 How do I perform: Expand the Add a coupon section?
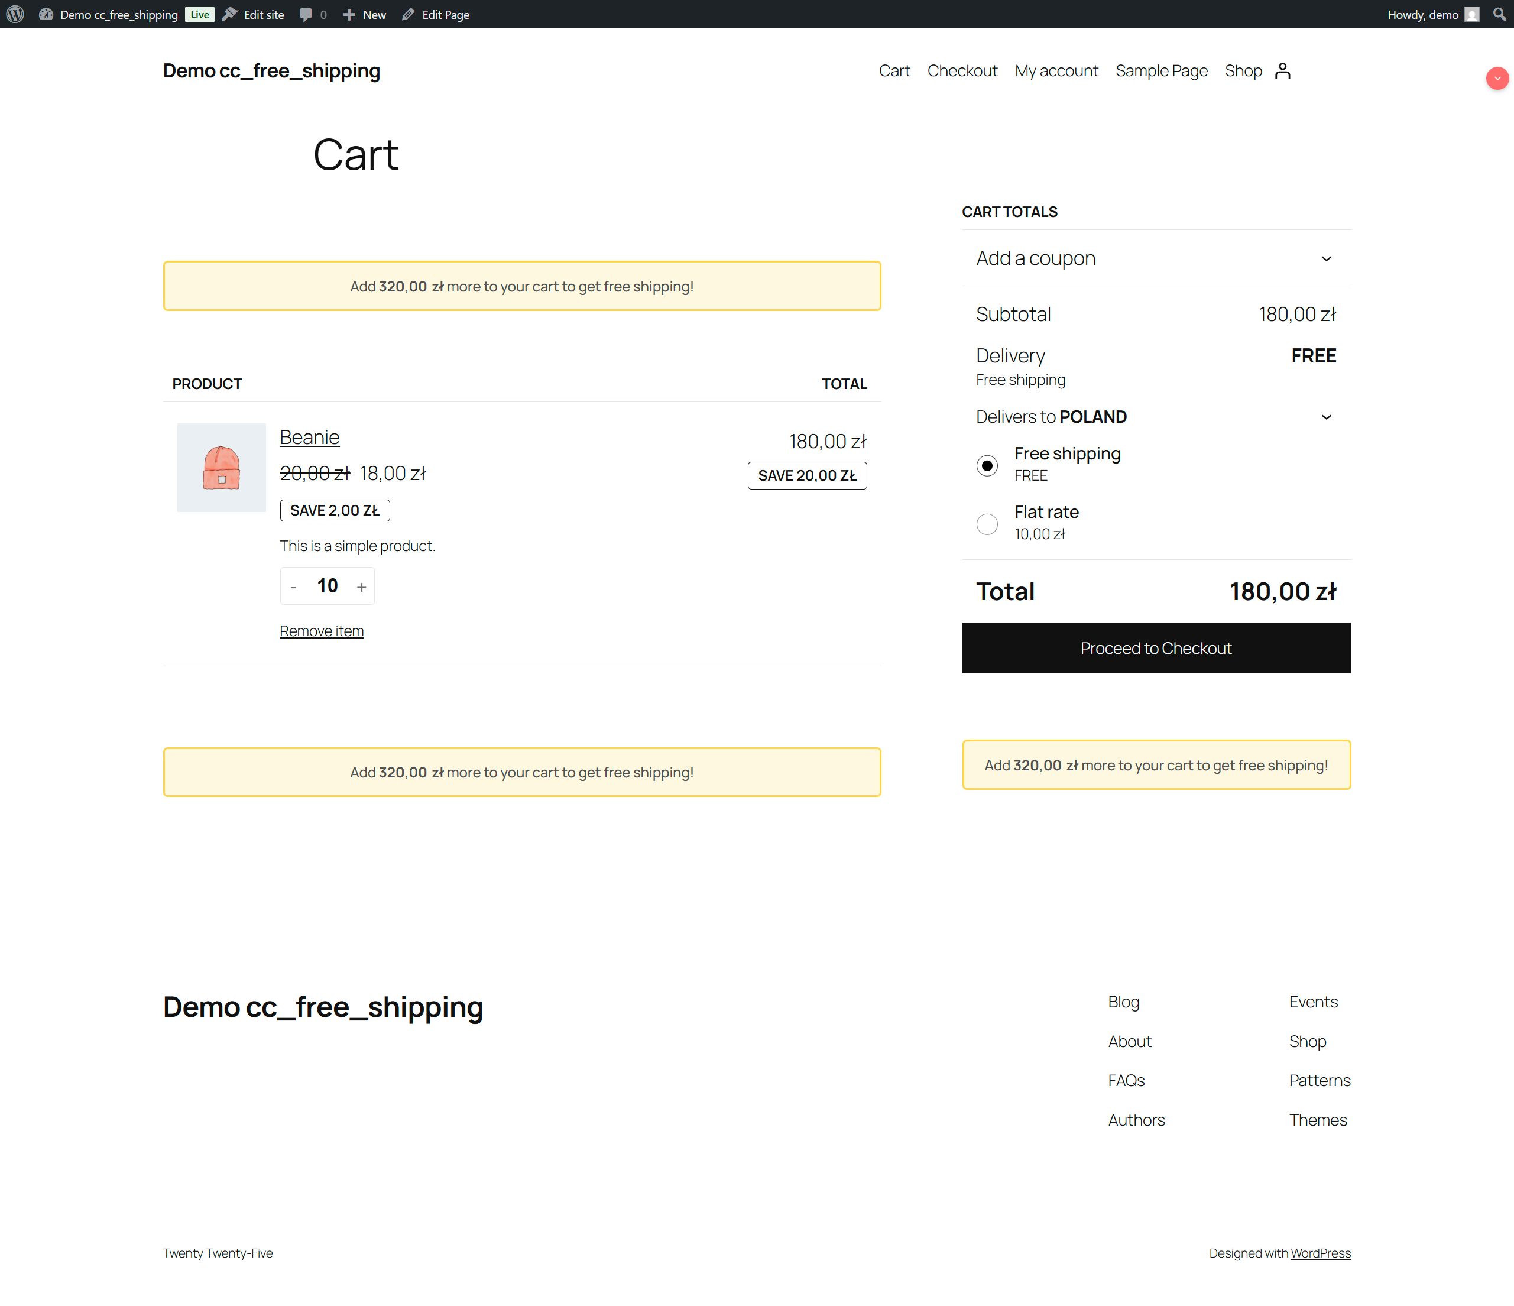pos(1326,259)
